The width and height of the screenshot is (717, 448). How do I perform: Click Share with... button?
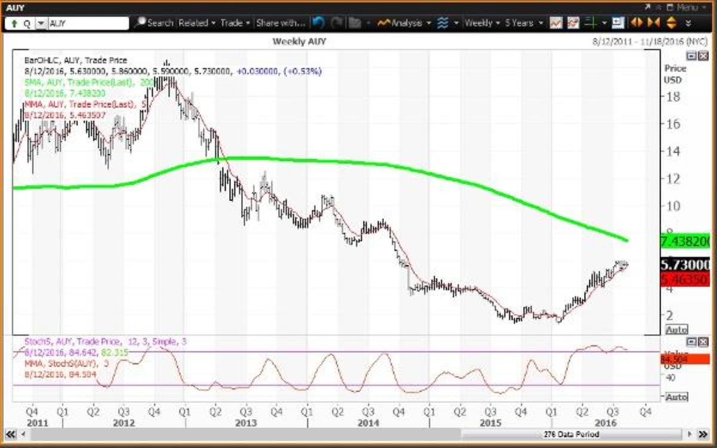281,23
